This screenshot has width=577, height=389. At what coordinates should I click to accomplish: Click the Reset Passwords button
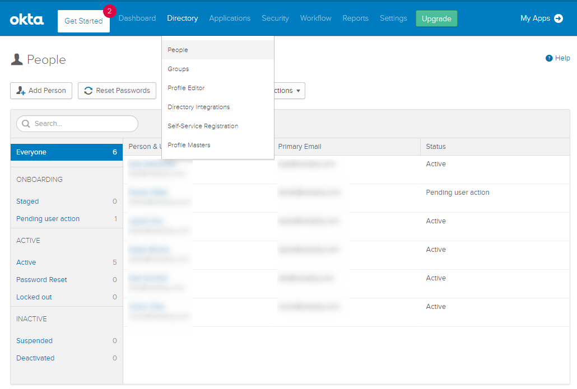(117, 91)
